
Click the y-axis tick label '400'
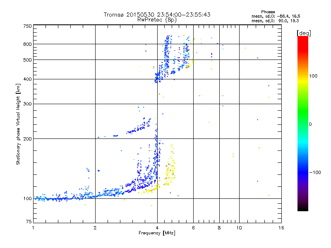pos(27,79)
